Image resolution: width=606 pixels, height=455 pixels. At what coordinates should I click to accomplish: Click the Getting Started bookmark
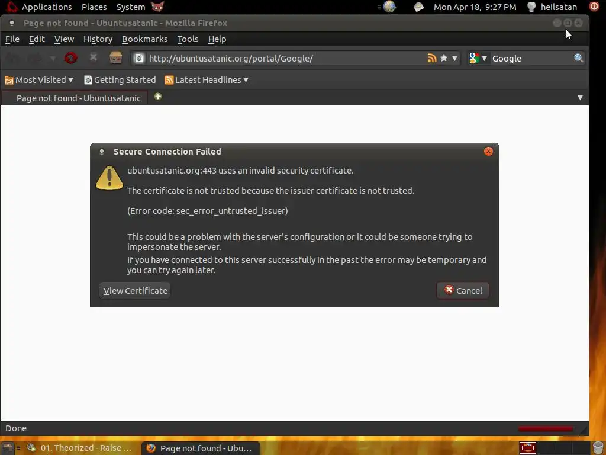point(120,80)
